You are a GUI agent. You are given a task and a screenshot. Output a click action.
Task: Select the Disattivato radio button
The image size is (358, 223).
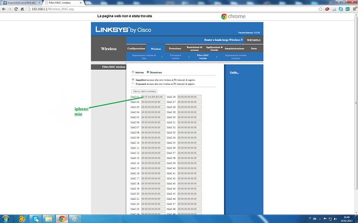coord(148,72)
